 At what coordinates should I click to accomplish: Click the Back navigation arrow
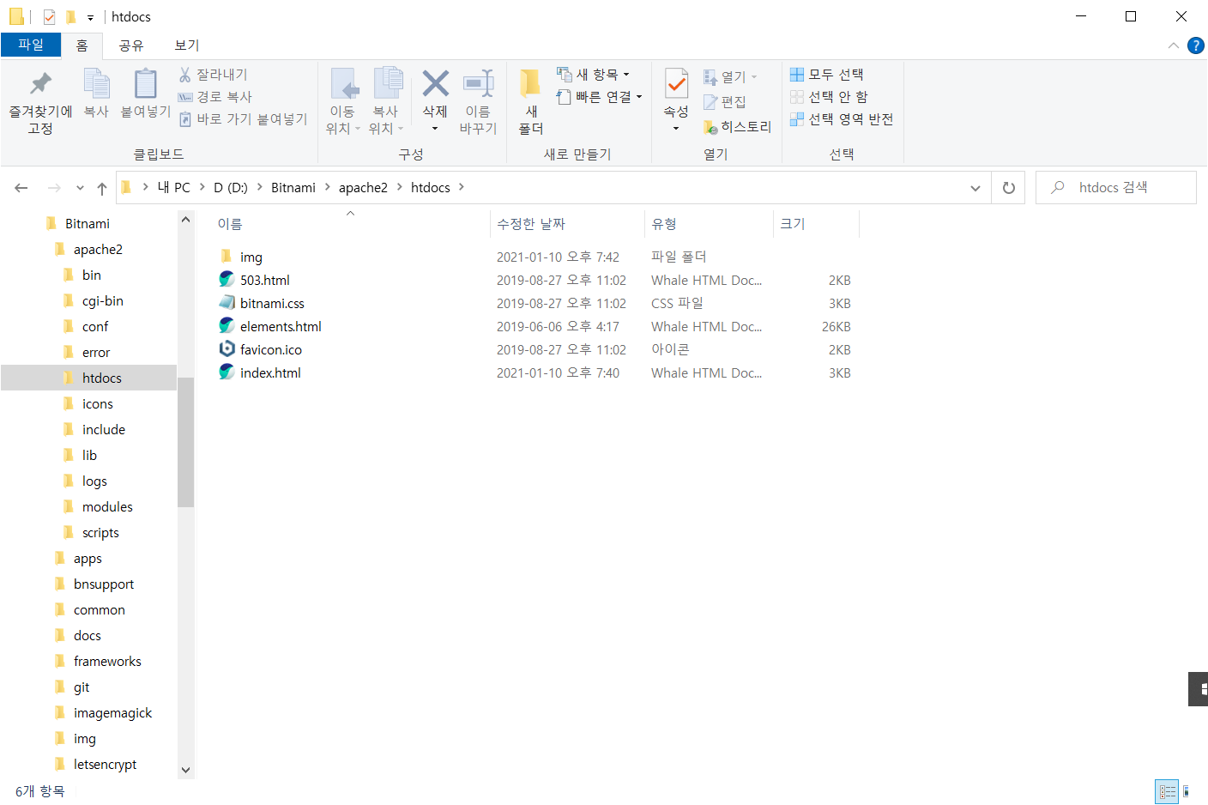coord(21,188)
